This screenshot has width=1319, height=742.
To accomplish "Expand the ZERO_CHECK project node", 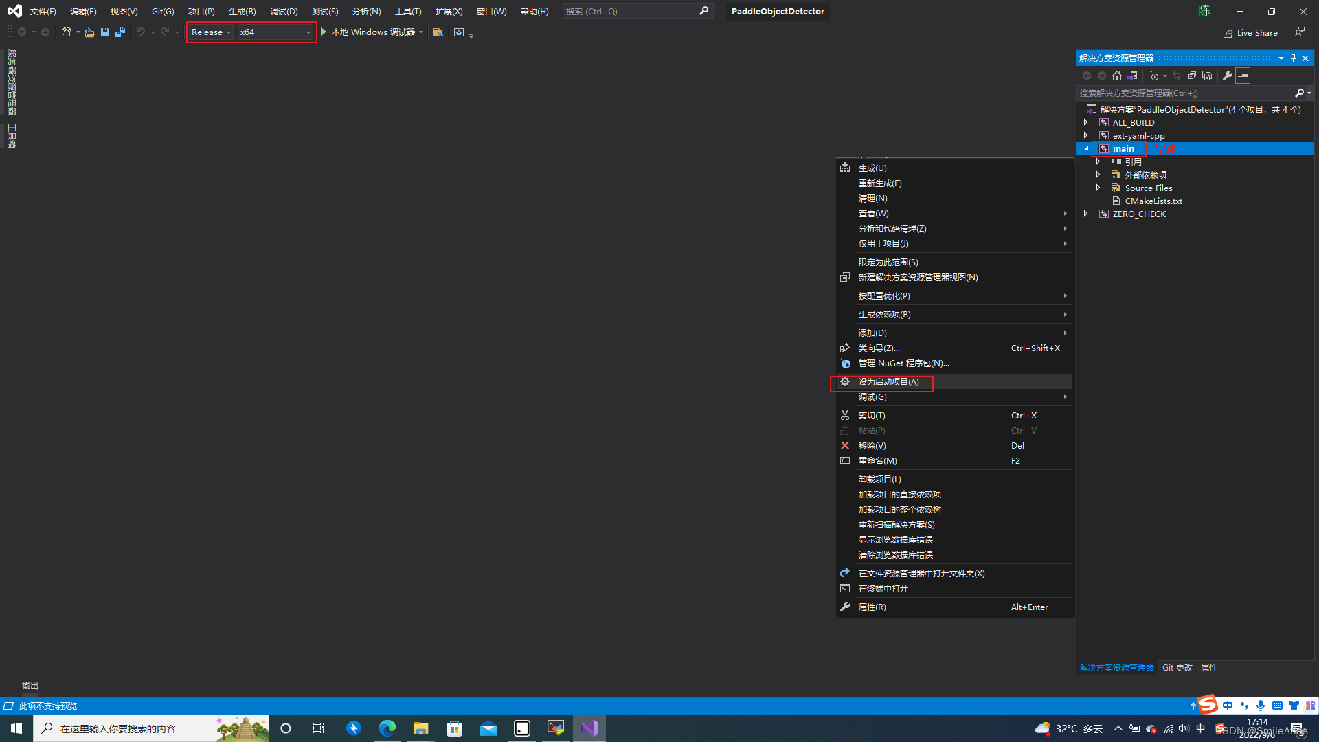I will click(1085, 214).
